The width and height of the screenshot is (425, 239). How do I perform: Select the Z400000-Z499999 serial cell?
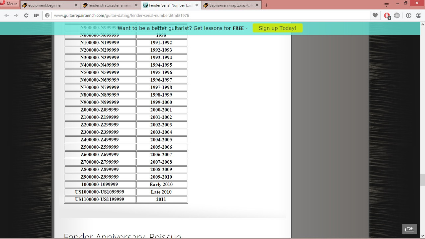coord(100,140)
